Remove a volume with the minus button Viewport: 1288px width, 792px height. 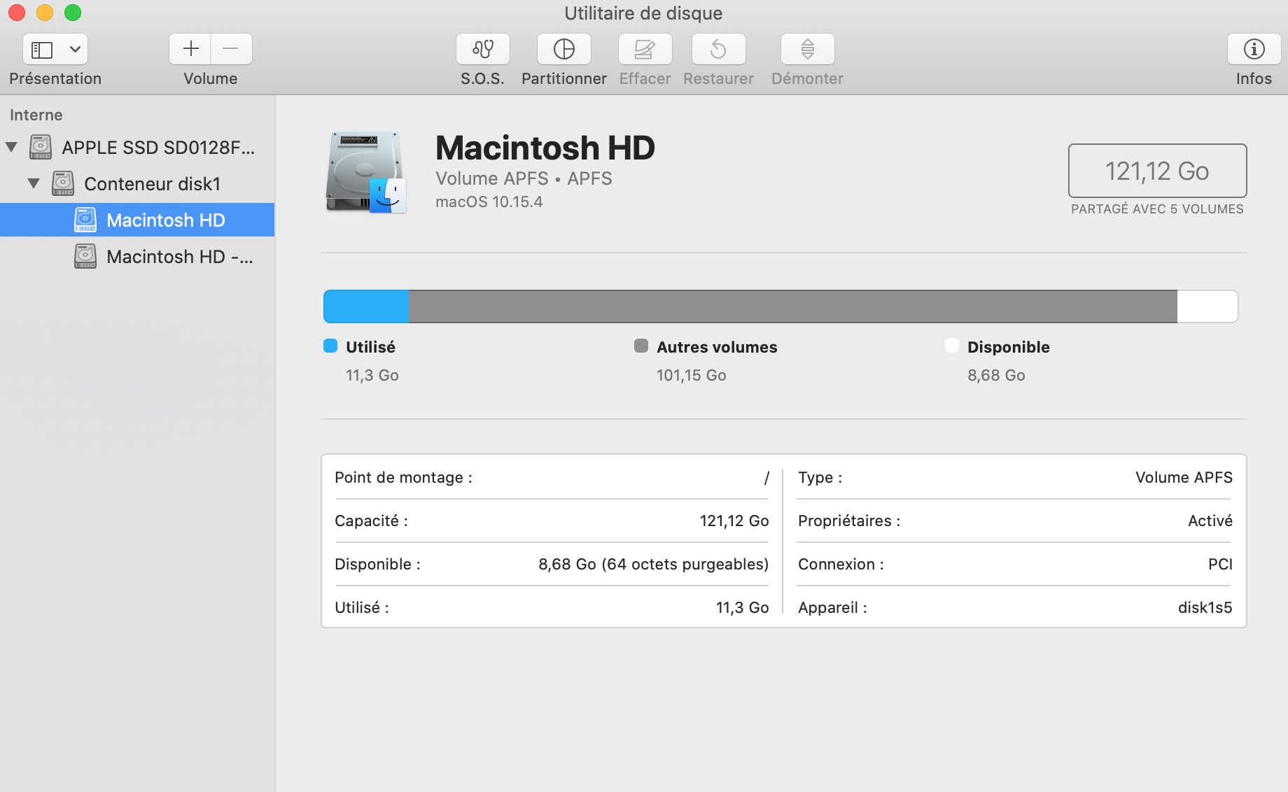coord(231,49)
